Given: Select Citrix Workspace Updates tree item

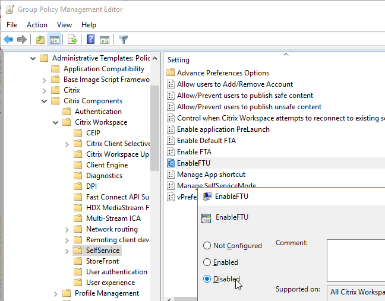Looking at the screenshot, I should [118, 154].
